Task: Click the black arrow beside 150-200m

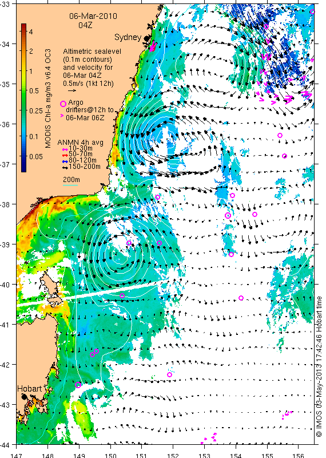Action: [65, 168]
